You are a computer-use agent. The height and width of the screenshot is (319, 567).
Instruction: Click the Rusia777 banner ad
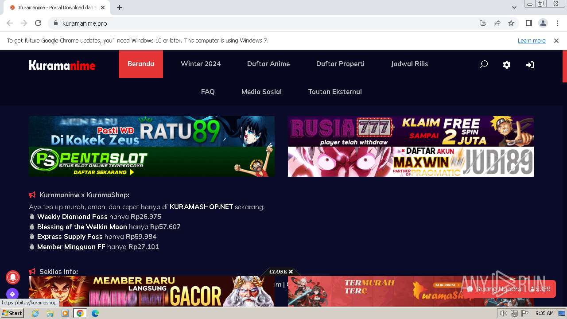[x=411, y=131]
